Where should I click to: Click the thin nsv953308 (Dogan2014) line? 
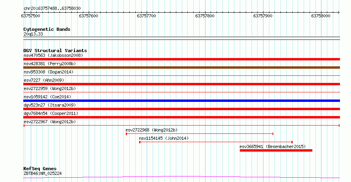[181, 76]
